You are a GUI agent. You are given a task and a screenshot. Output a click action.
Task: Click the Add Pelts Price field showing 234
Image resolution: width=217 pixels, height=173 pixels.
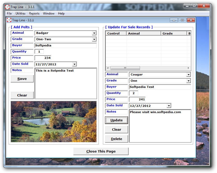(x=43, y=58)
